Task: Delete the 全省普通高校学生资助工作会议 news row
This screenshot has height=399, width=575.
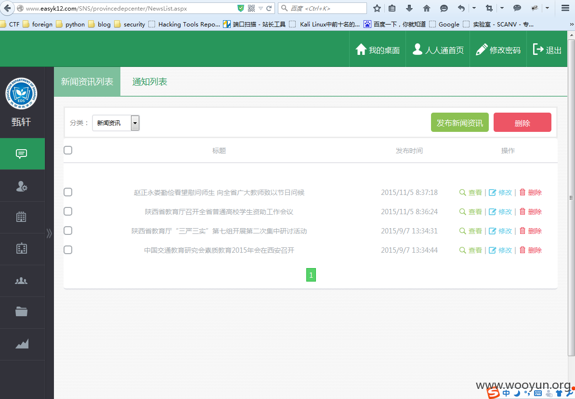Action: [x=531, y=212]
